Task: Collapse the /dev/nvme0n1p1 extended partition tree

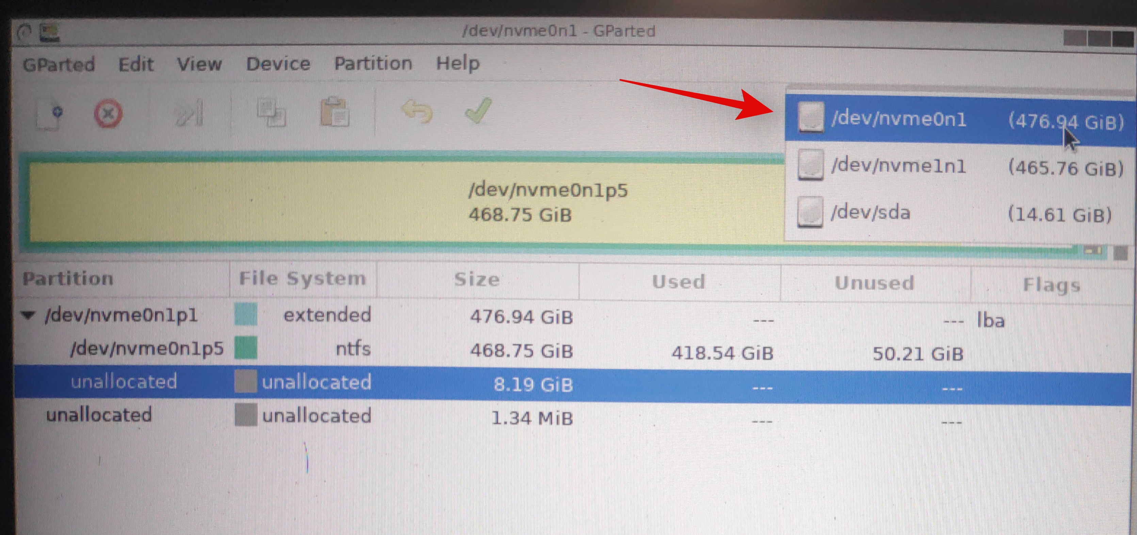Action: point(28,315)
